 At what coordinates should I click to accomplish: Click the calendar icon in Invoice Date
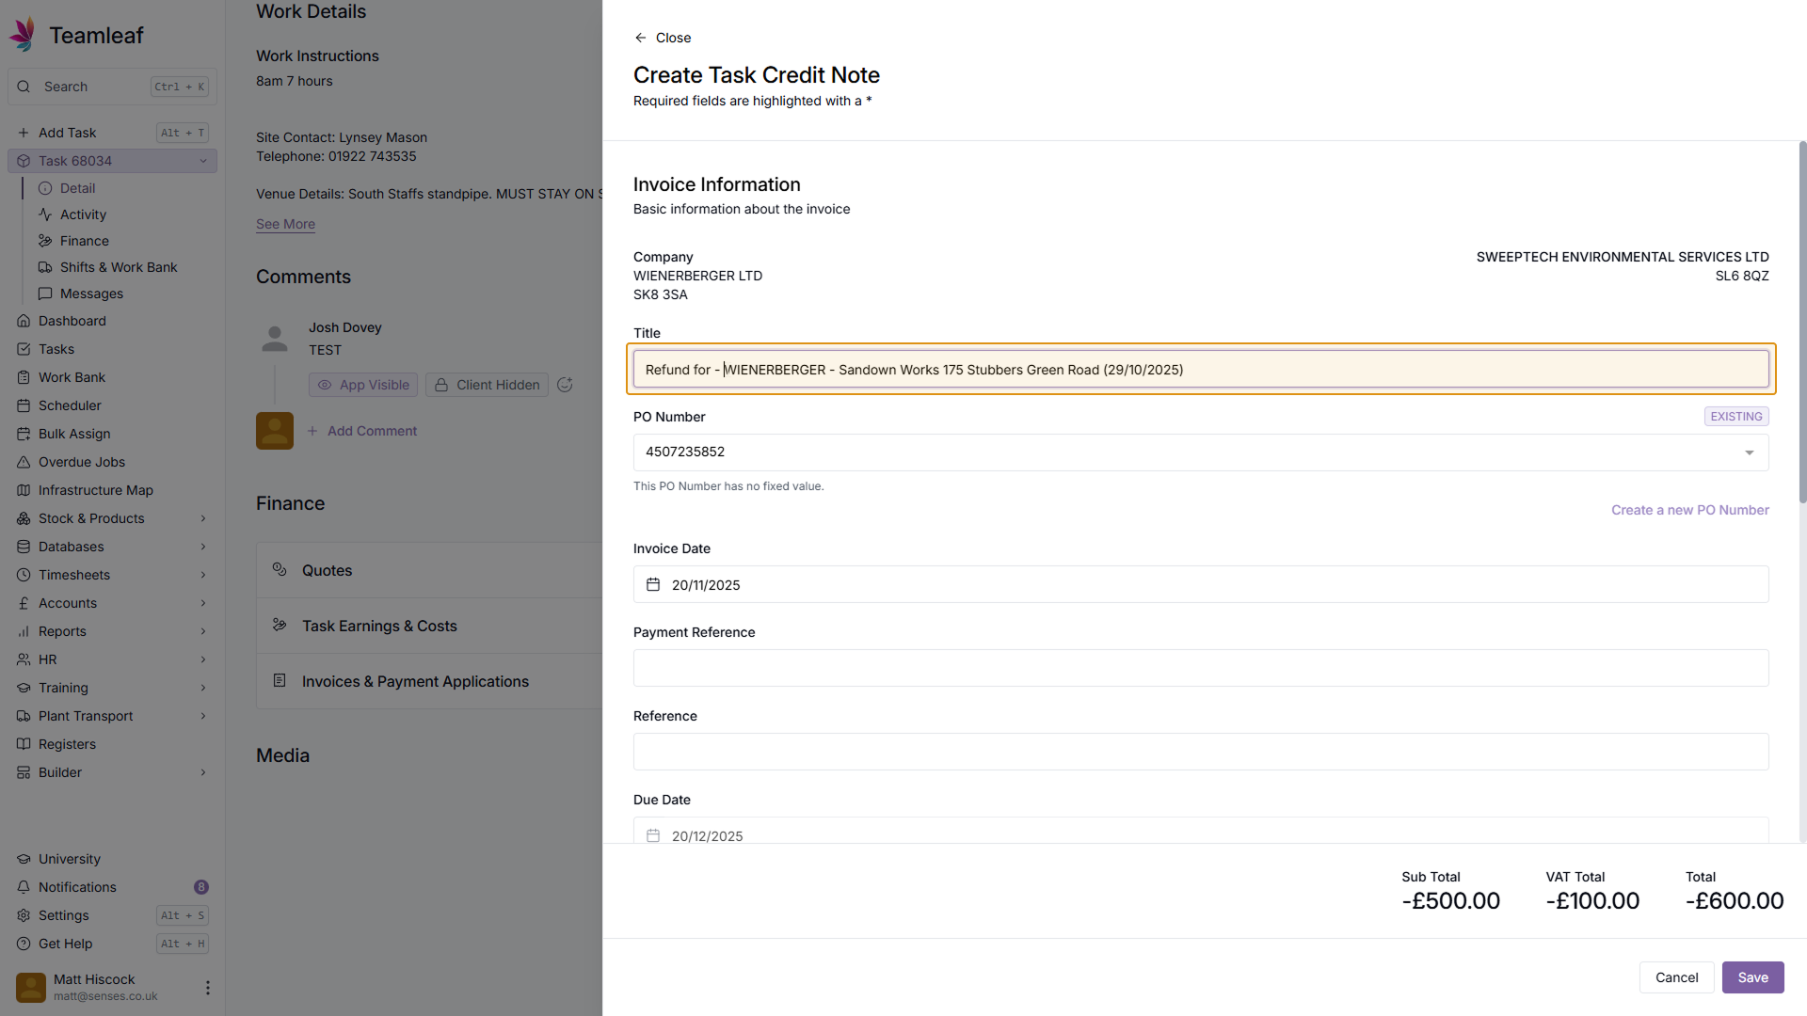653,585
